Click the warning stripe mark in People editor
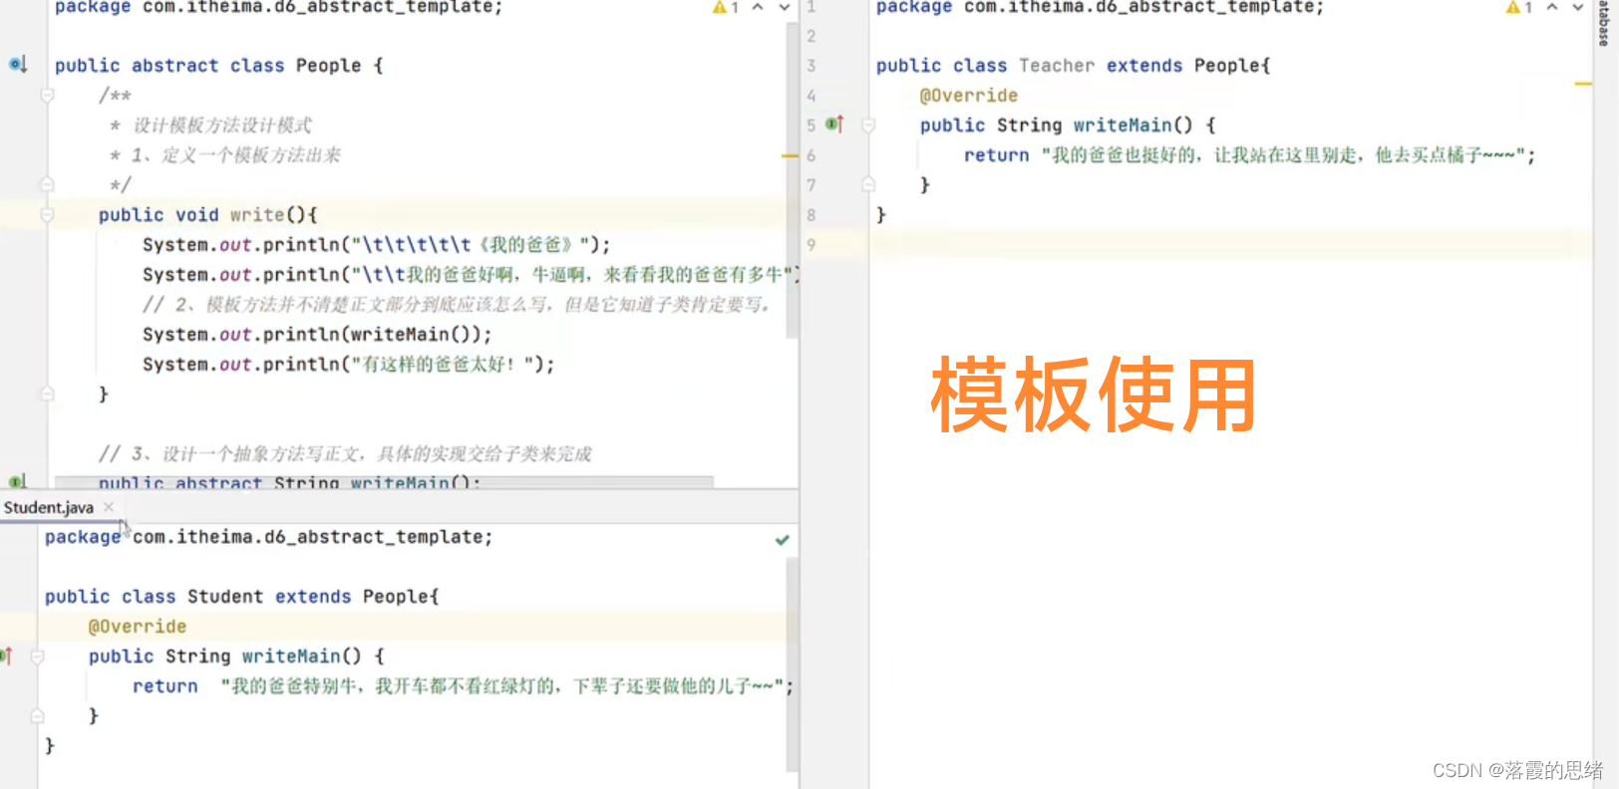Viewport: 1619px width, 789px height. coord(791,156)
